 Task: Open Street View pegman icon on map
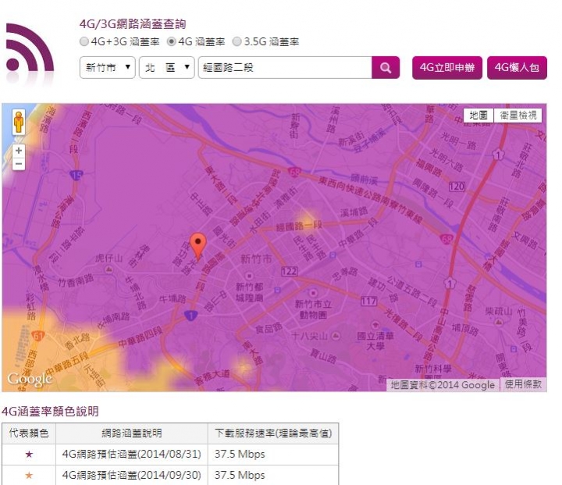[19, 122]
